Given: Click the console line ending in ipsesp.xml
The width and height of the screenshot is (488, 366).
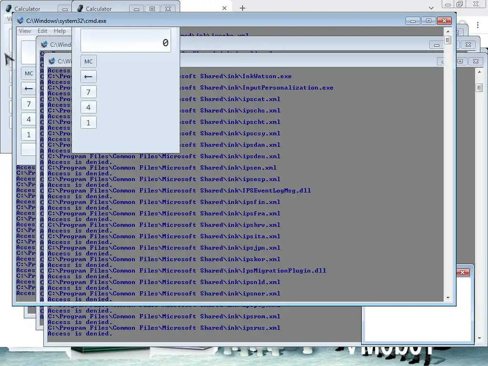Looking at the screenshot, I should point(164,179).
